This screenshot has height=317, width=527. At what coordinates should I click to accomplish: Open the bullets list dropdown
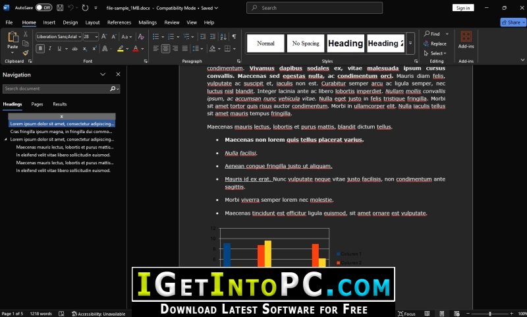pos(163,37)
